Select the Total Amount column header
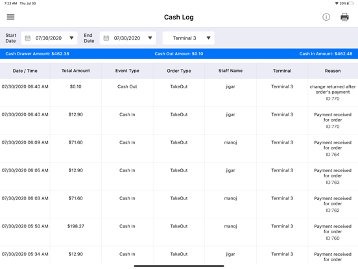The image size is (358, 269). click(76, 71)
